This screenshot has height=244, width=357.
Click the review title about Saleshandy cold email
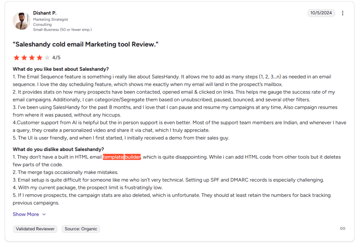85,45
